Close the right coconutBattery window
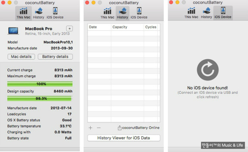This screenshot has height=152, width=248. click(171, 2)
